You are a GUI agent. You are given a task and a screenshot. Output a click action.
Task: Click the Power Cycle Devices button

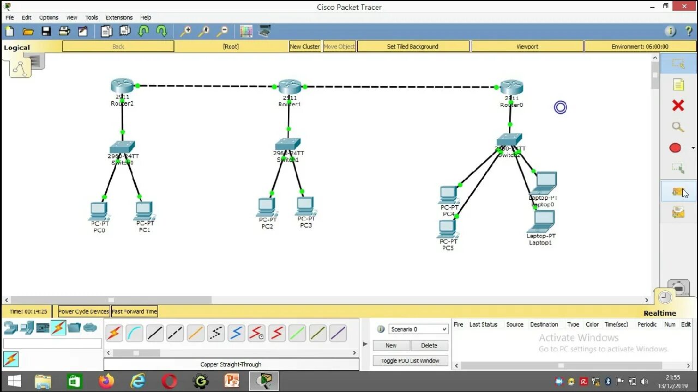pyautogui.click(x=83, y=311)
